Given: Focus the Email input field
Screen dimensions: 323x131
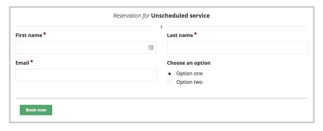Looking at the screenshot, I should tap(86, 75).
